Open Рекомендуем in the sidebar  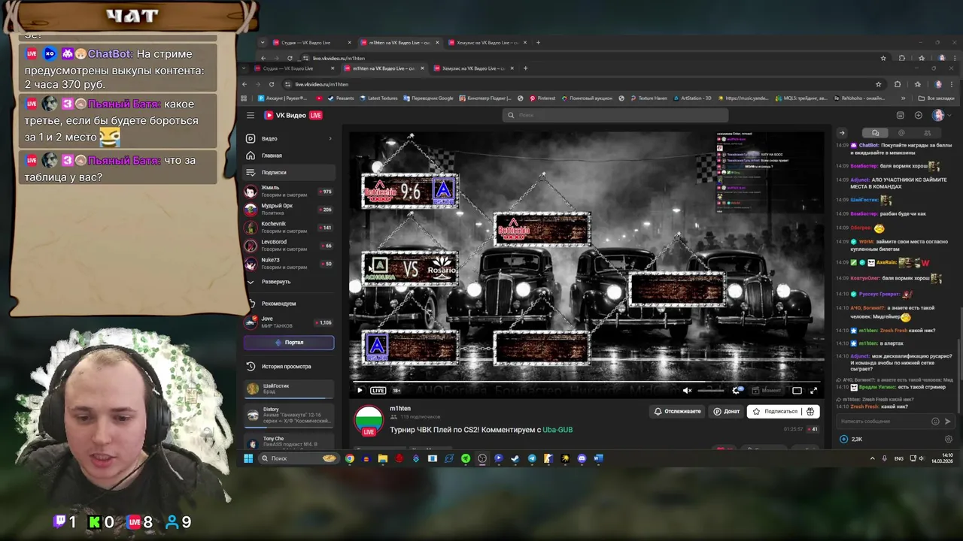(x=278, y=304)
